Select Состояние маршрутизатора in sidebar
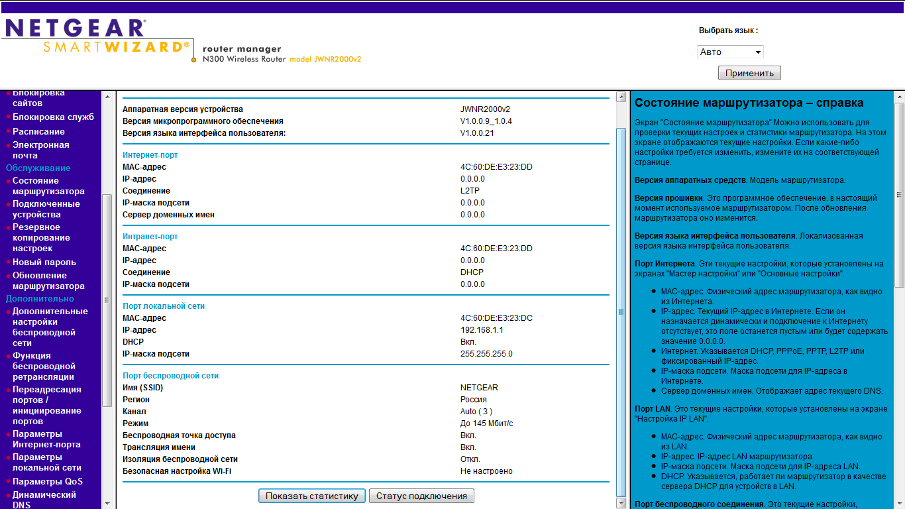Screen dimensions: 905x509 point(48,186)
